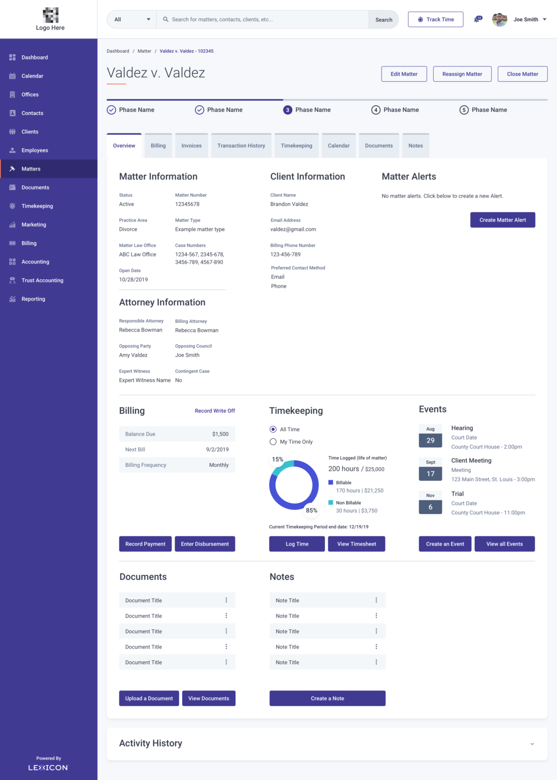Open Reporting sidebar icon

[12, 299]
